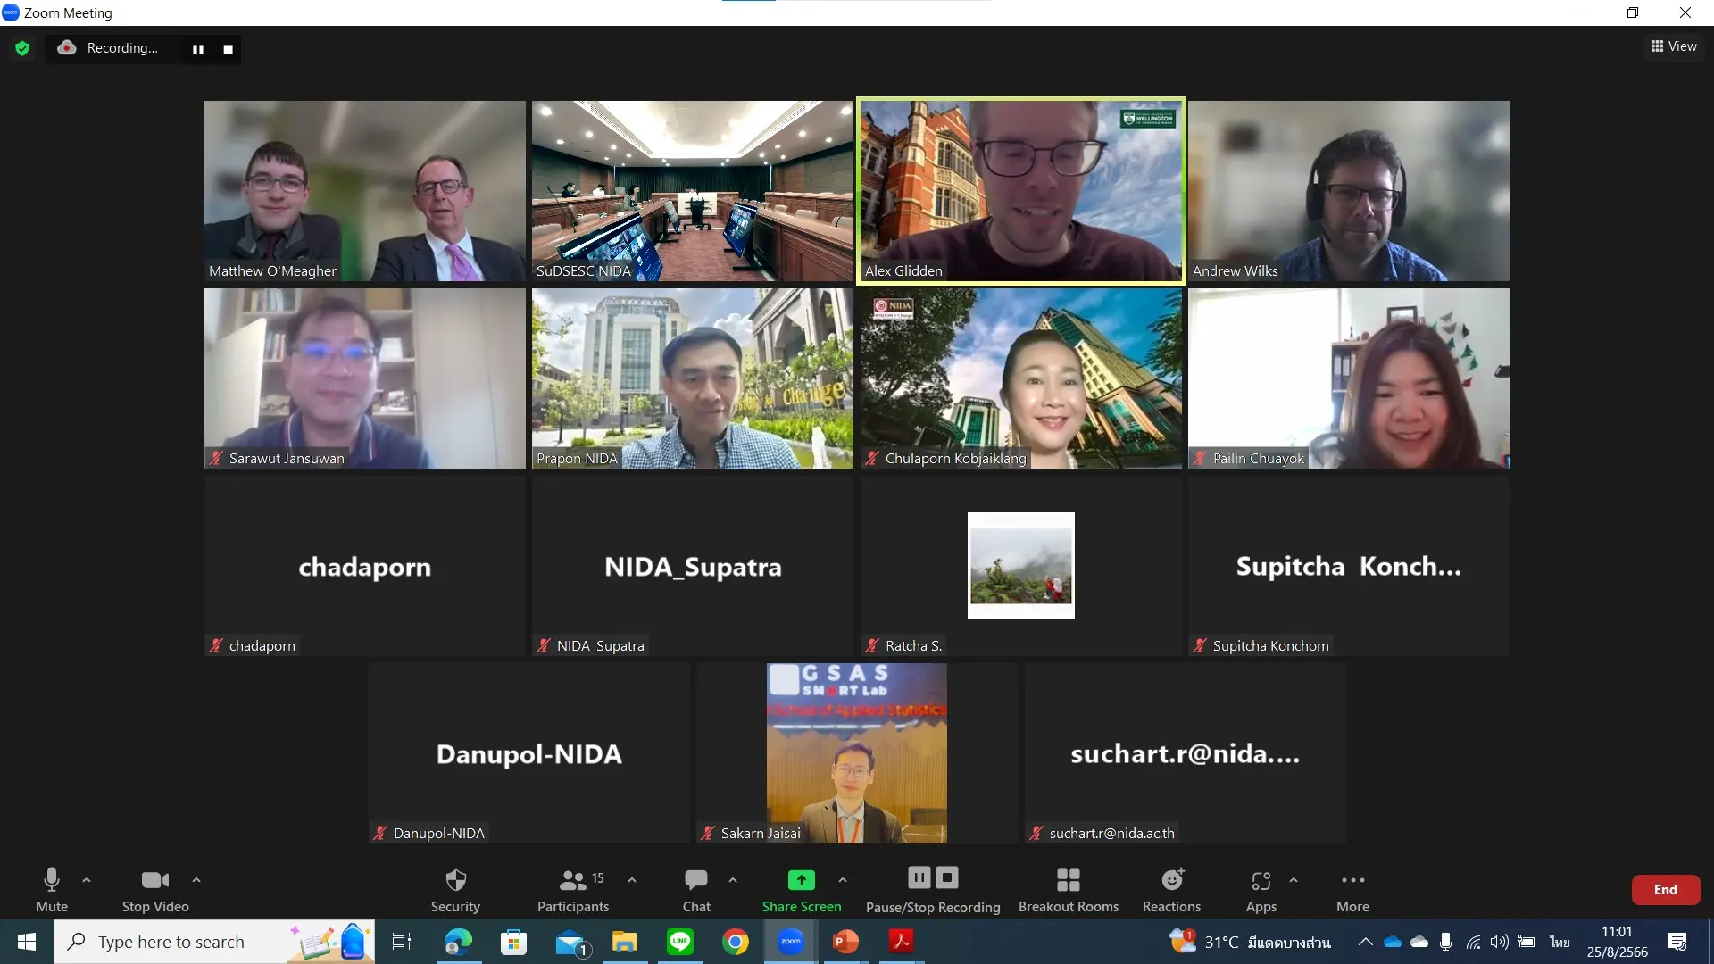The height and width of the screenshot is (964, 1714).
Task: Expand video options arrow beside Stop Video
Action: 196,880
